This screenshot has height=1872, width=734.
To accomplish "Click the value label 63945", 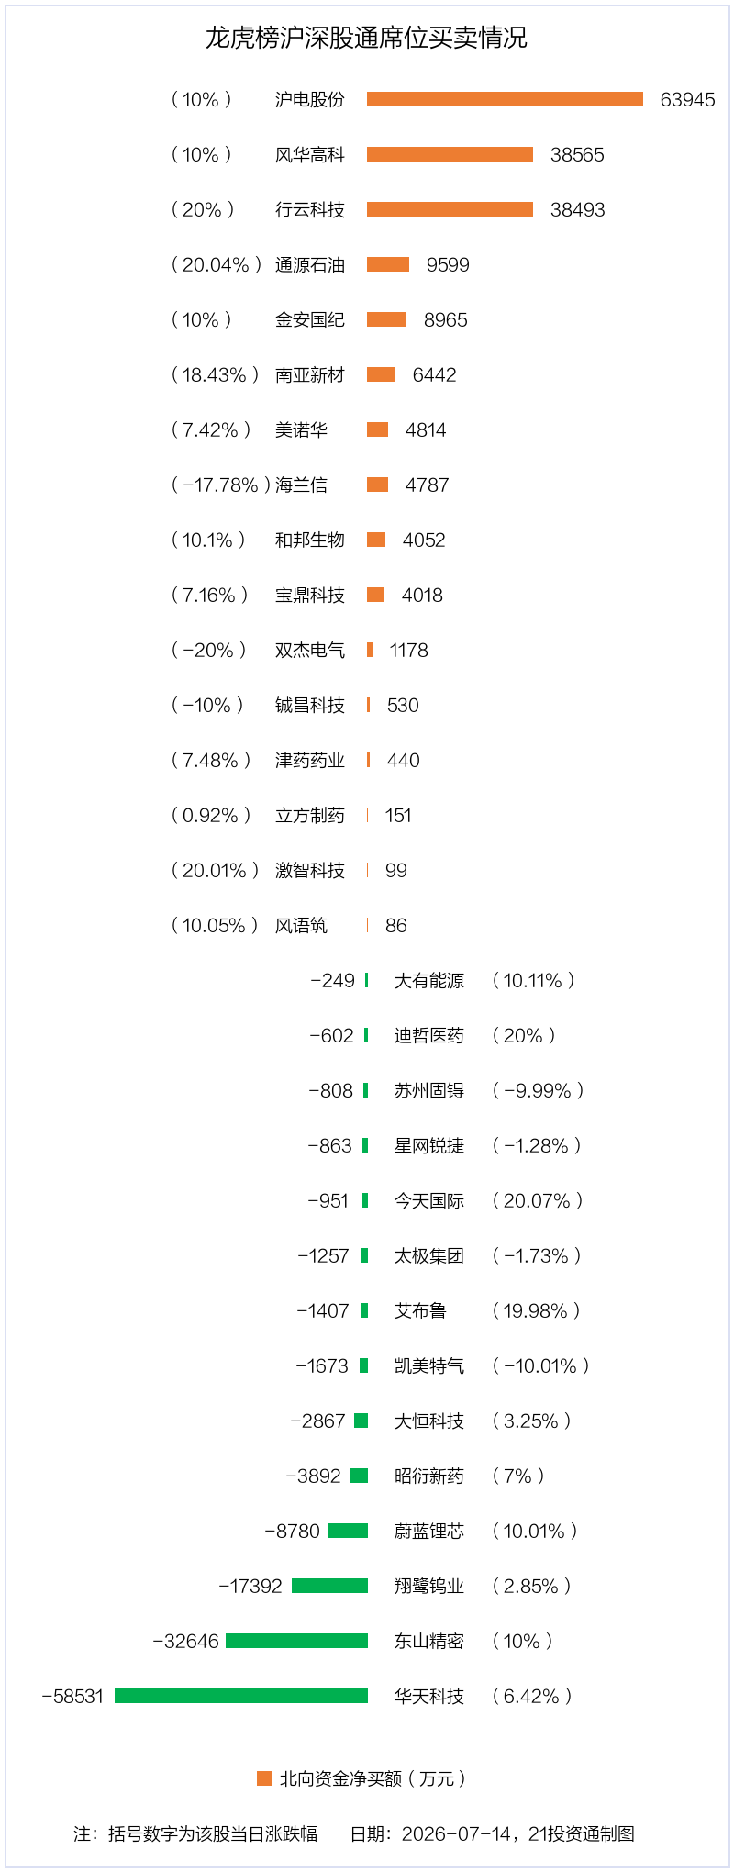I will point(687,99).
